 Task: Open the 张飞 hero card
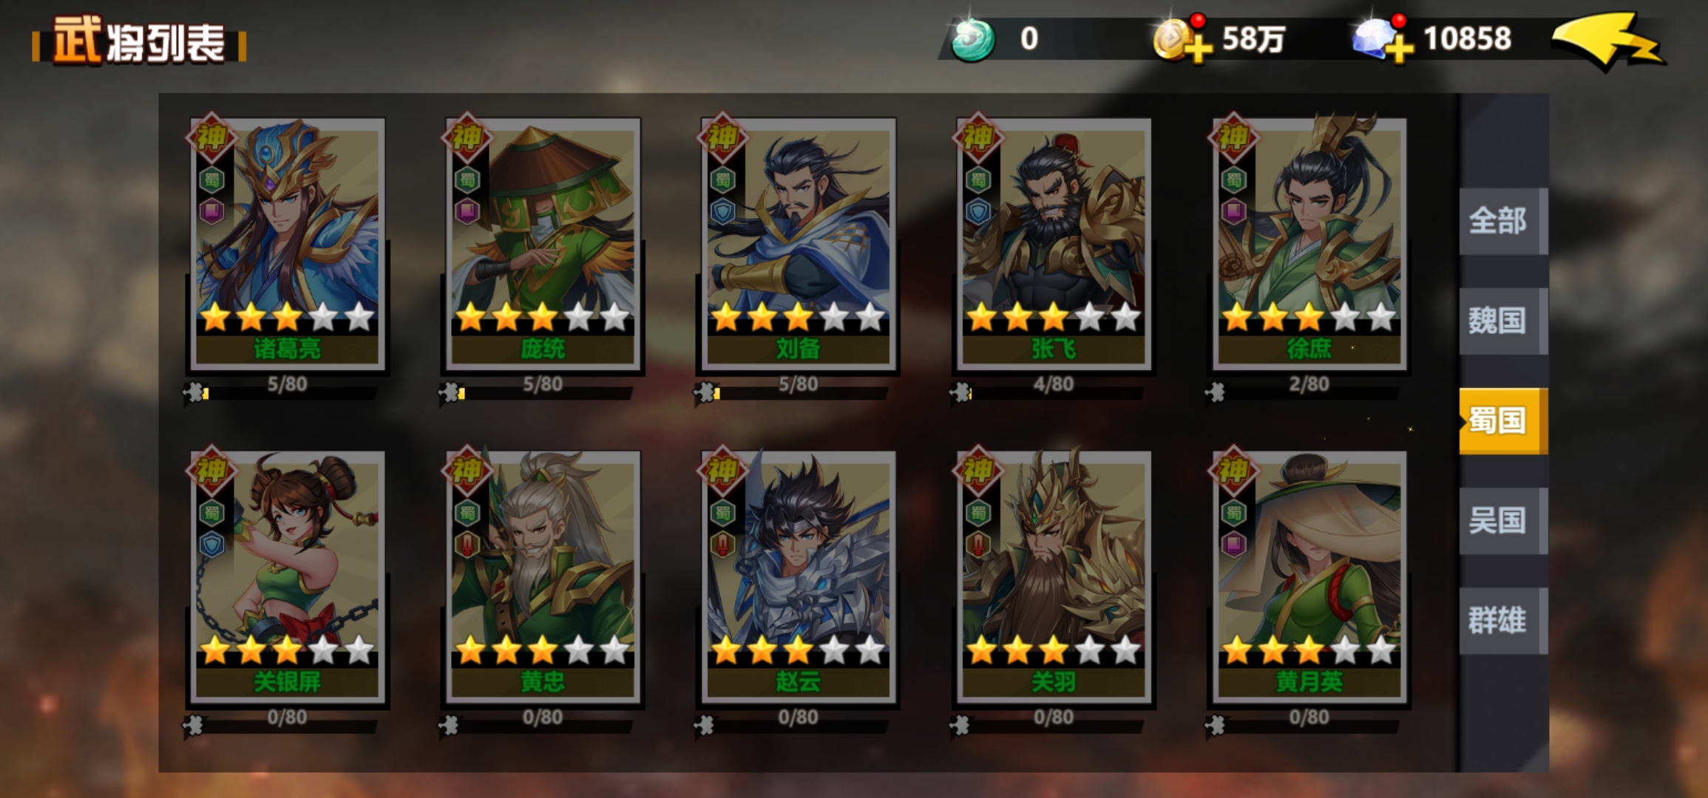[1054, 244]
